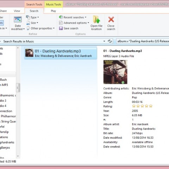This screenshot has height=169, width=169.
Task: Select the Hanslip item in navigation pane
Action: point(4,132)
